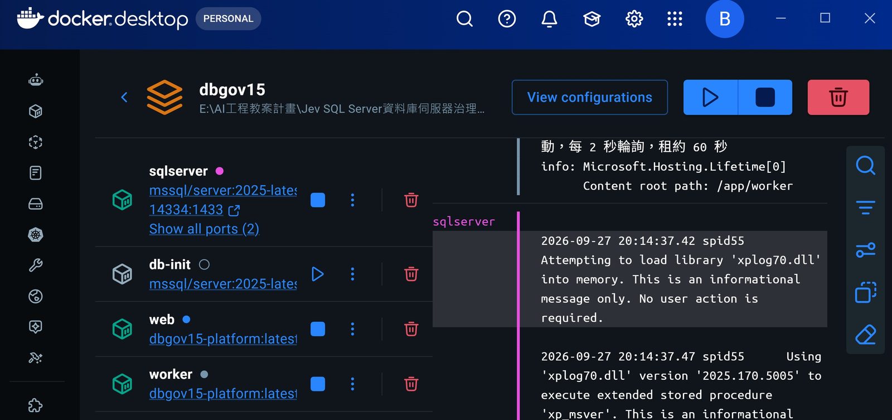Image resolution: width=892 pixels, height=420 pixels.
Task: Delete the sqlserver container
Action: (x=411, y=200)
